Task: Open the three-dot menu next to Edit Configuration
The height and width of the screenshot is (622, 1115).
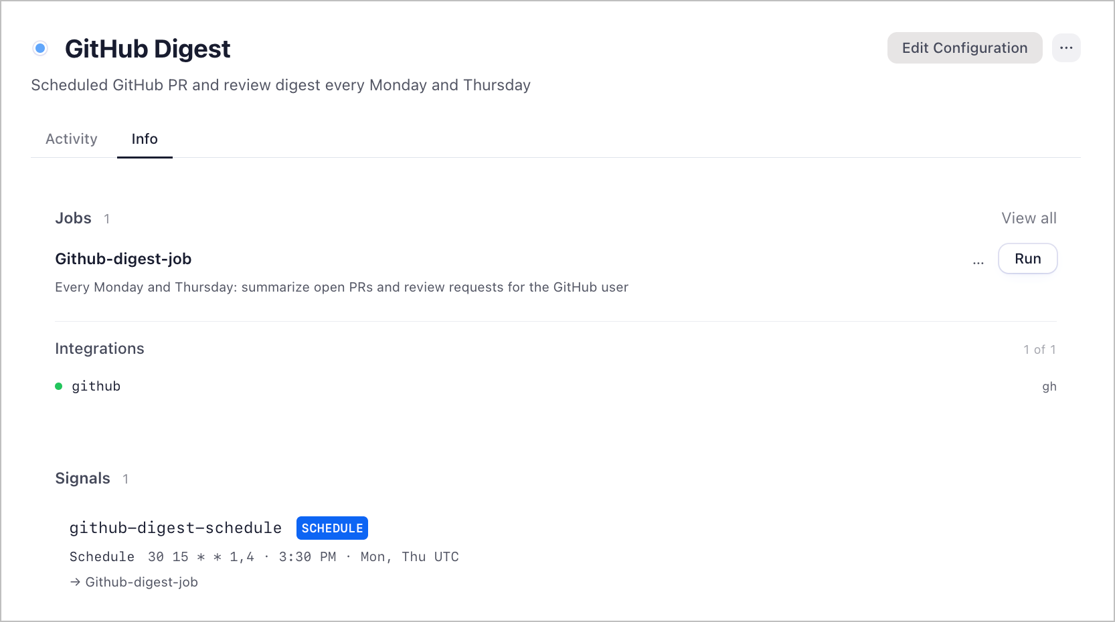Action: (1066, 48)
